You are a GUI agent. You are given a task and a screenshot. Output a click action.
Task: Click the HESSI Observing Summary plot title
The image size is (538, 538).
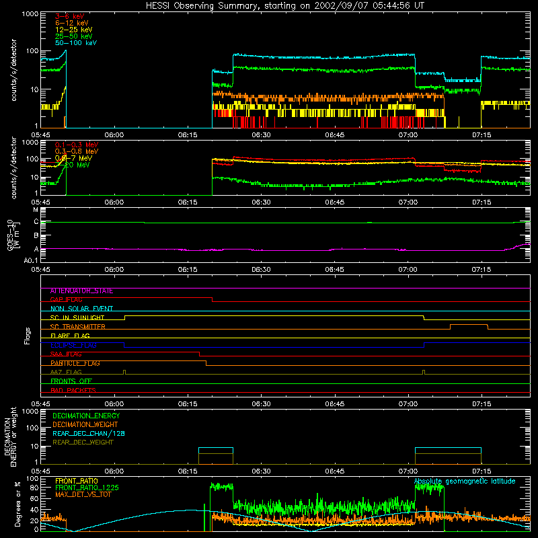coord(284,6)
